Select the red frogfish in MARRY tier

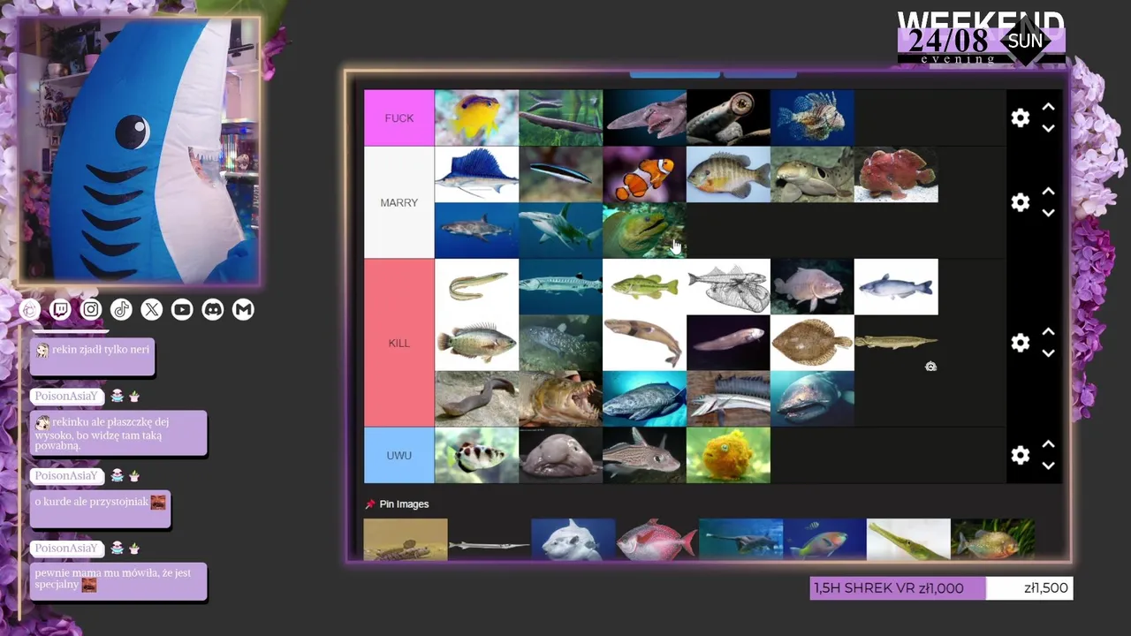pos(896,174)
